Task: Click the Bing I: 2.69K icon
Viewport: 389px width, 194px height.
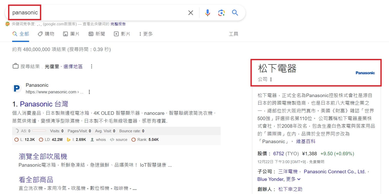Action: tap(68, 140)
